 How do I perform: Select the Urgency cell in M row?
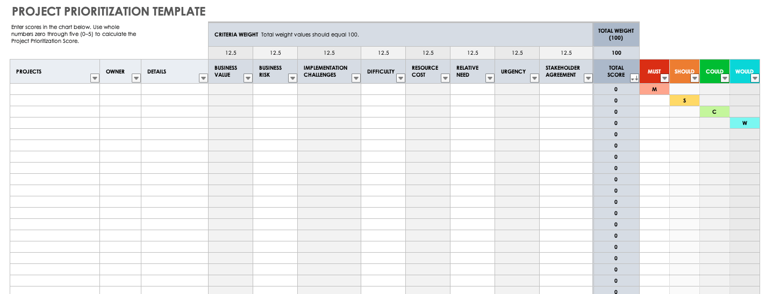click(517, 90)
